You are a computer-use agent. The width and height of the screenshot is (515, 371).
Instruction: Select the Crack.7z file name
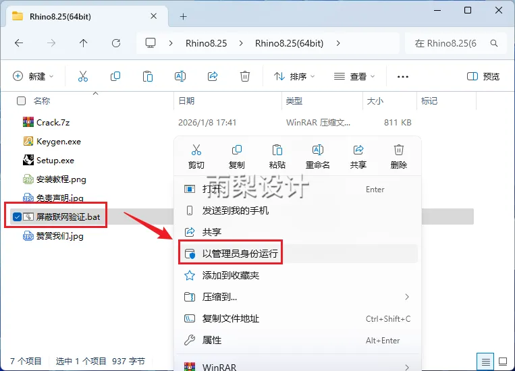pos(53,123)
